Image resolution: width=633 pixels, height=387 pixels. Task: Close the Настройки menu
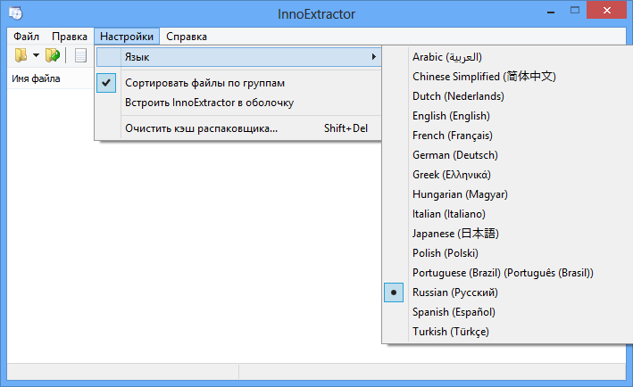pyautogui.click(x=127, y=37)
